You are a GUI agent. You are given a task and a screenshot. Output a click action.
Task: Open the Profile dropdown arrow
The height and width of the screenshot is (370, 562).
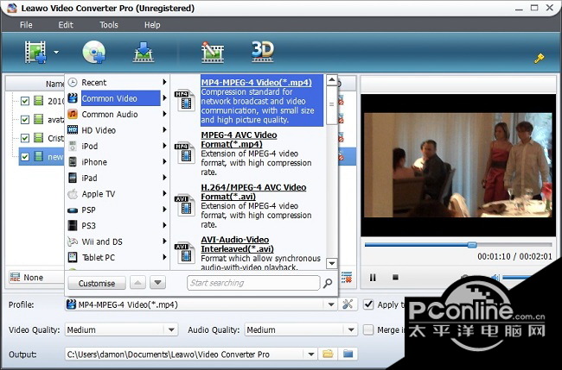click(331, 304)
